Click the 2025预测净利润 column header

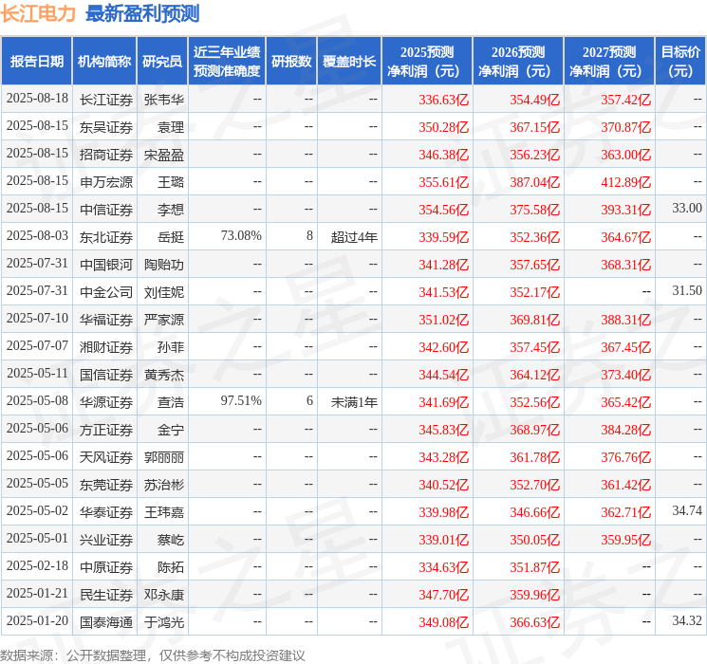[x=427, y=62]
